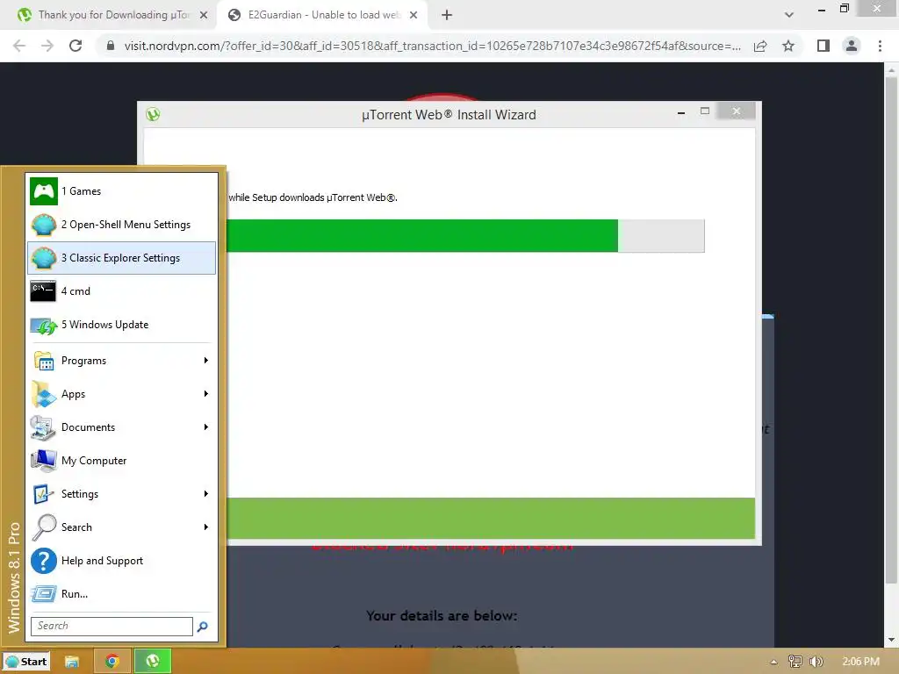
Task: Open Help and Support
Action: click(121, 561)
